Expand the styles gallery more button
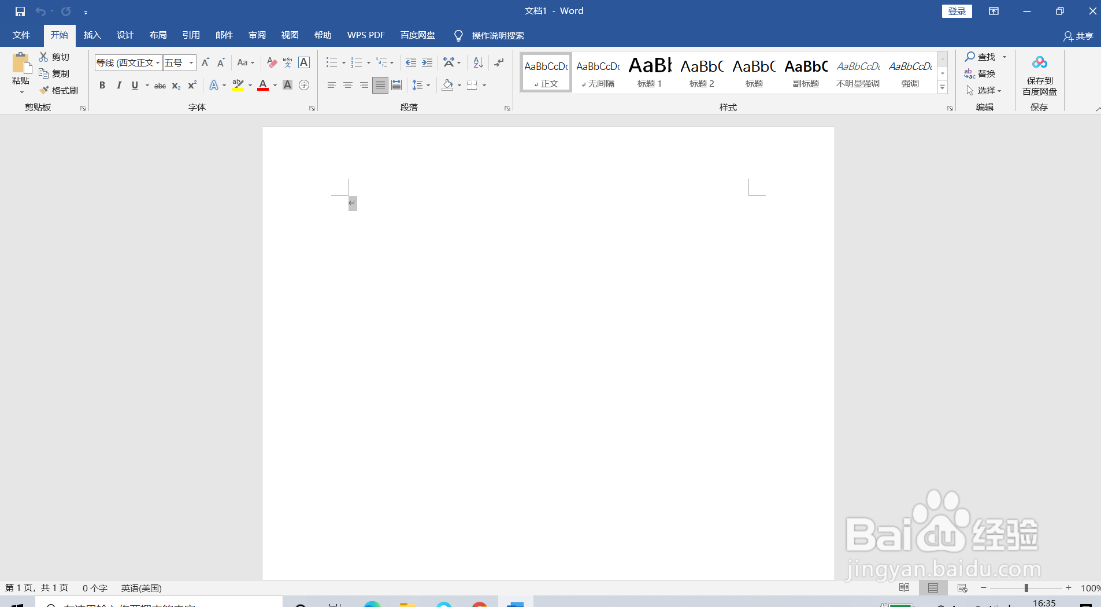Screen dimensions: 1101x607 point(943,87)
